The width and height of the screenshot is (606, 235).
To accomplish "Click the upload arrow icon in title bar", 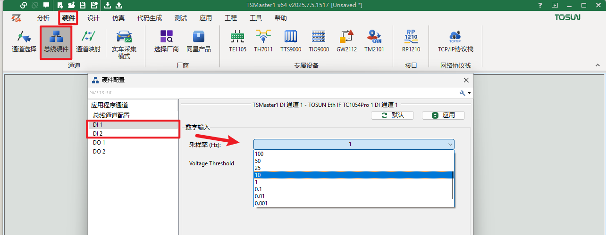I will point(119,5).
